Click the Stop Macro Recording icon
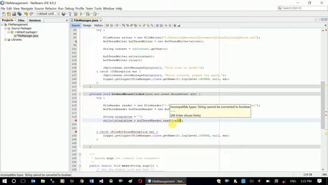The width and height of the screenshot is (328, 185). pyautogui.click(x=170, y=26)
